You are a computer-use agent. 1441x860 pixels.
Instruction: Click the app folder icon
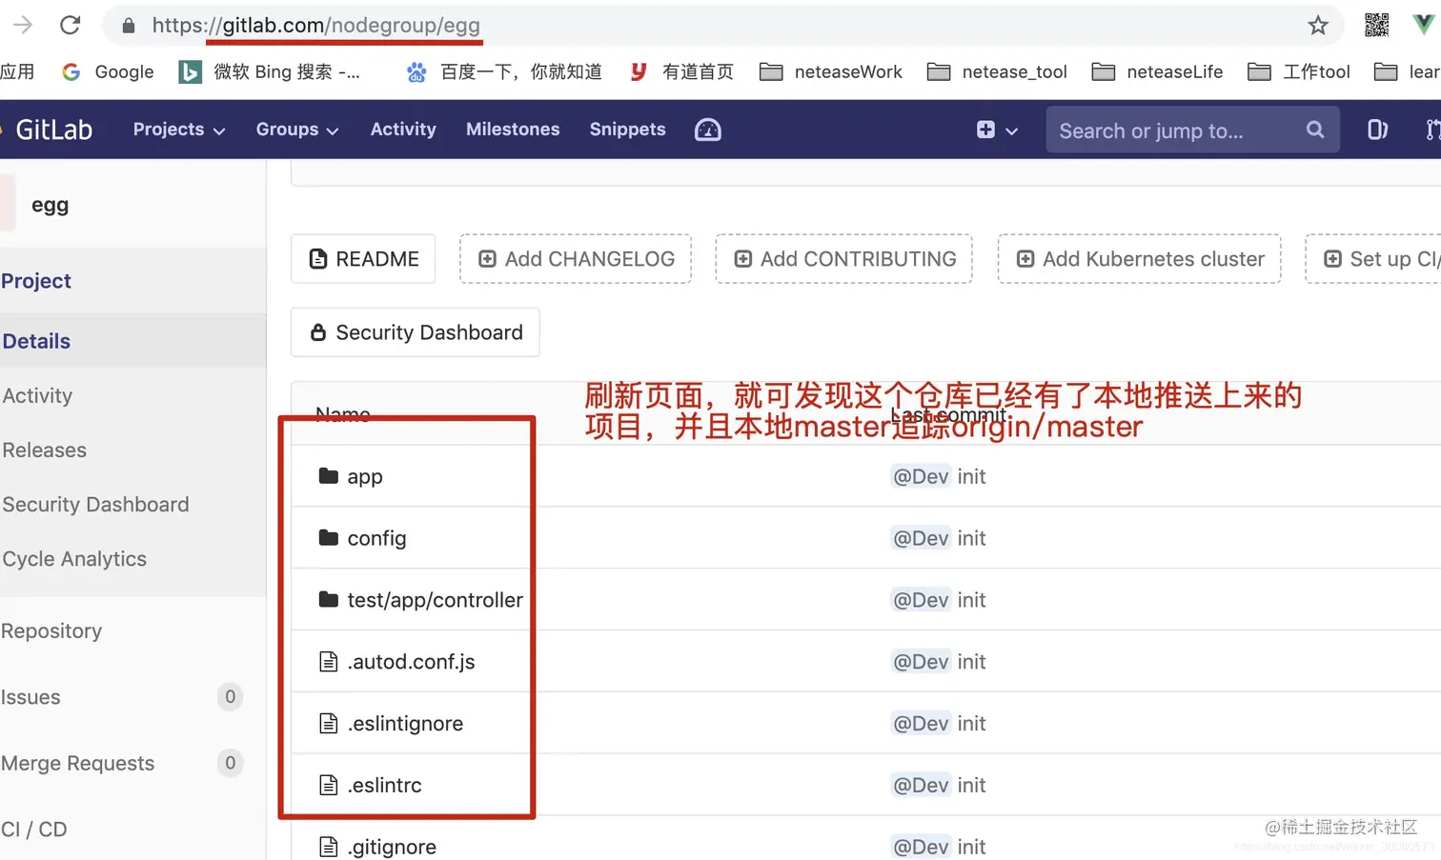[x=329, y=475]
